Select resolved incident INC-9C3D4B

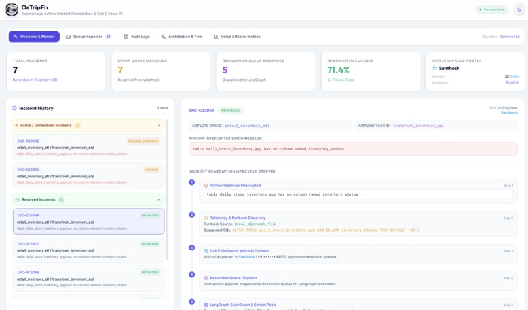click(89, 279)
